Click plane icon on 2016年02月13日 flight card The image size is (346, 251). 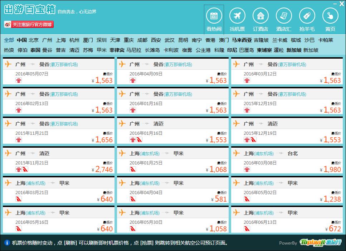[x=8, y=94]
